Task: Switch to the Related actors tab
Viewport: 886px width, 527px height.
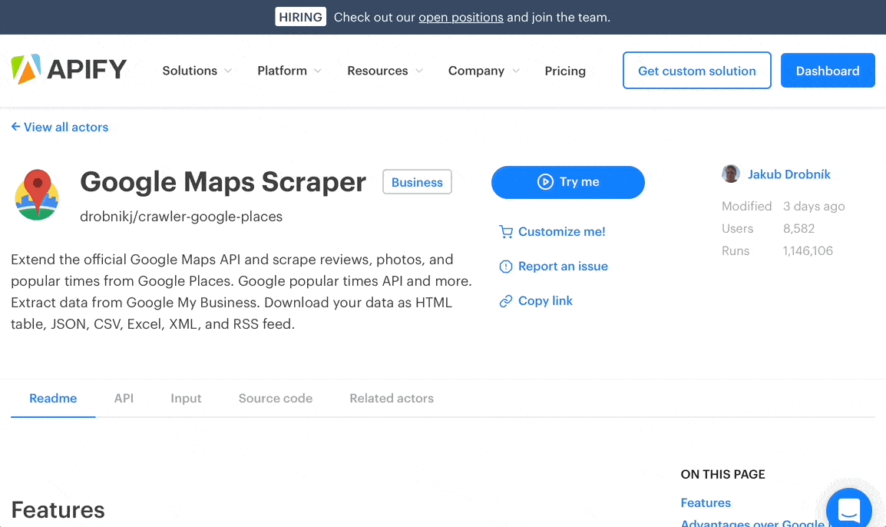Action: point(392,398)
